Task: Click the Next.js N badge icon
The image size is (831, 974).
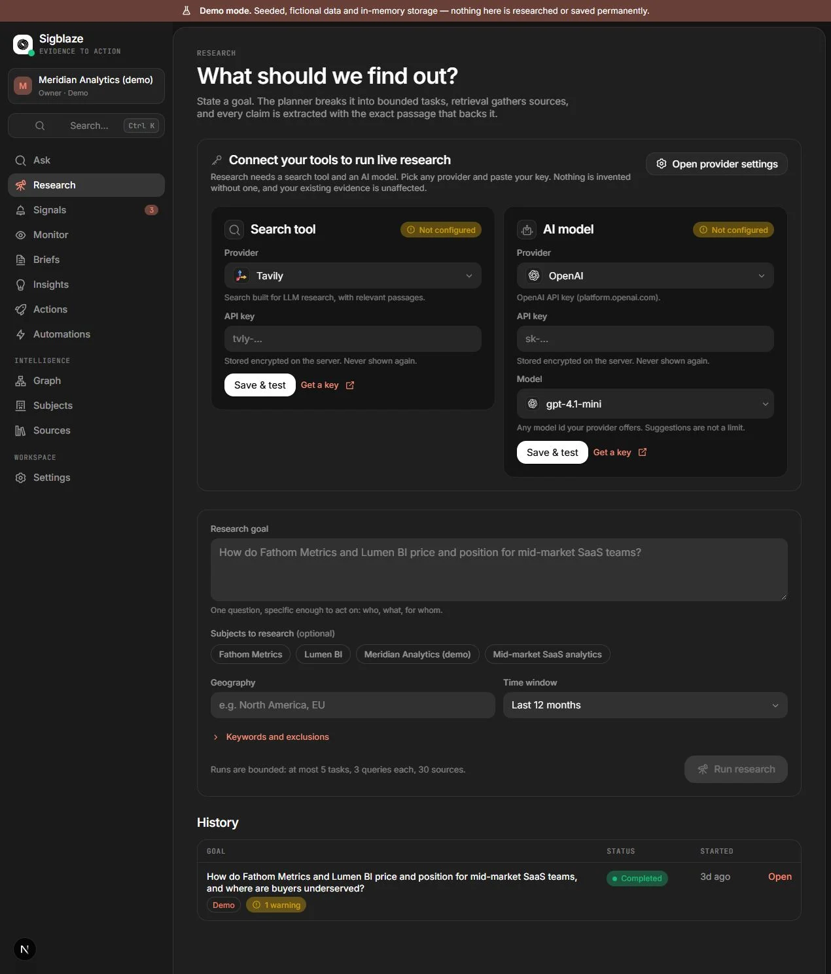Action: (25, 949)
